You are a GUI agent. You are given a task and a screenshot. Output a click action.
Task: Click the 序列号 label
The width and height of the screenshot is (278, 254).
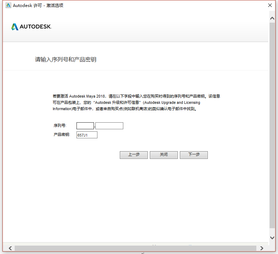click(x=60, y=125)
